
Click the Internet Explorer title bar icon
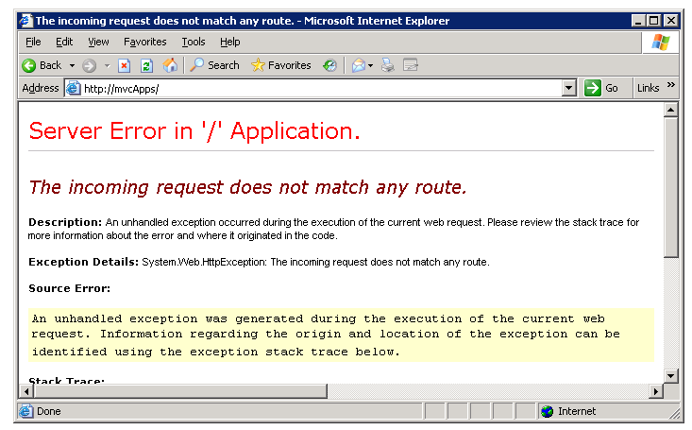25,21
